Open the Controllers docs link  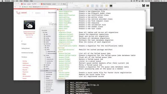click(x=26, y=68)
